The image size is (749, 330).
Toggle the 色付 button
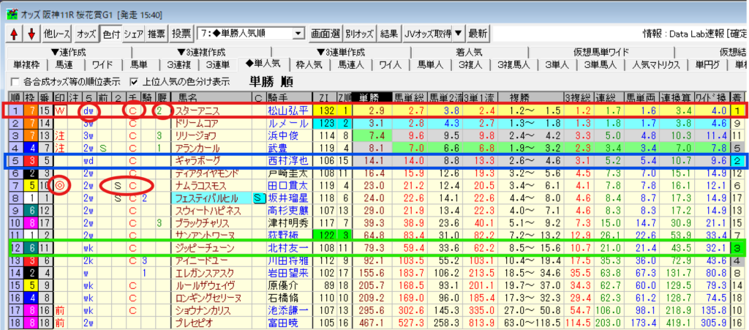tap(110, 34)
